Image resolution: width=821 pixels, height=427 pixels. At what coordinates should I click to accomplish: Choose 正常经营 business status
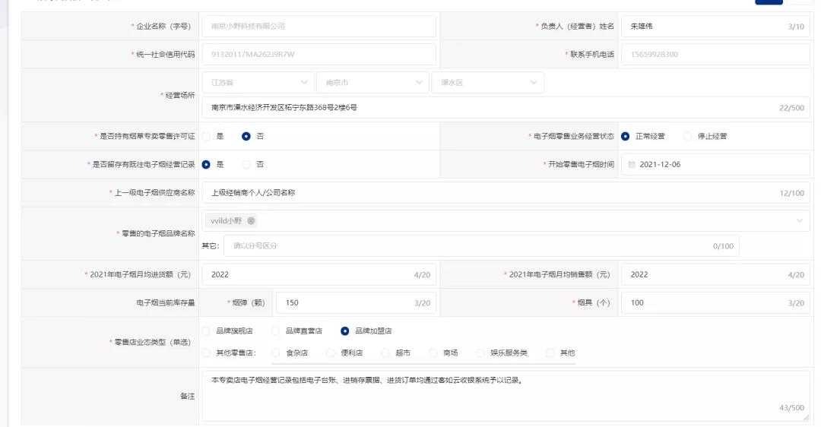[x=625, y=136]
